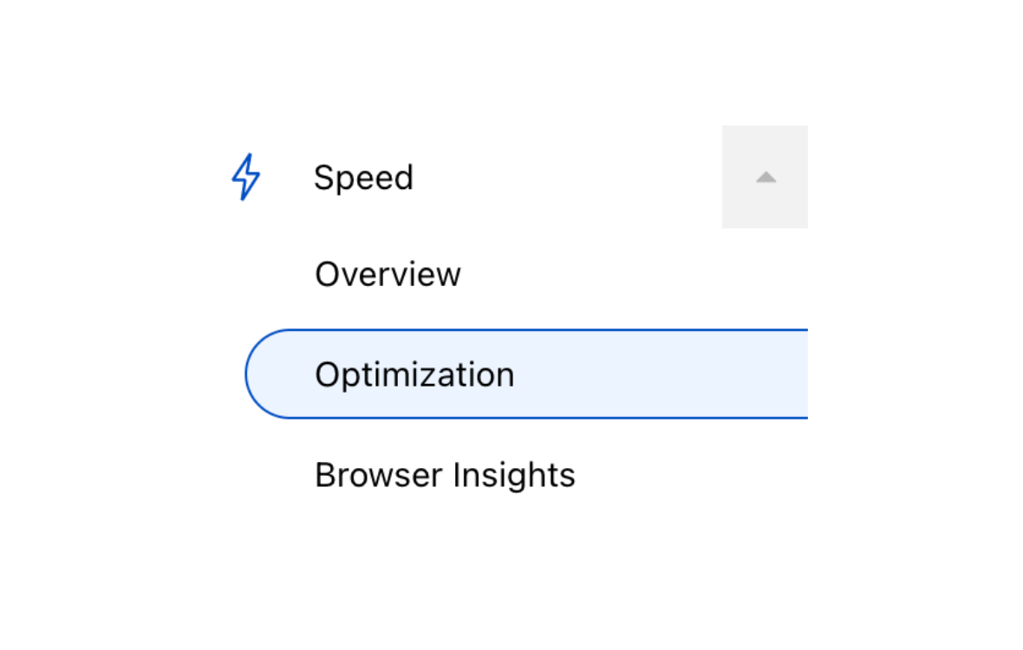Hide the Speed submenu using the caret

pyautogui.click(x=765, y=177)
